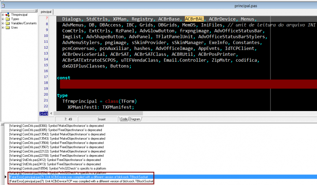Click the 2545 line count box
This screenshot has height=185, width=317.
(44, 114)
